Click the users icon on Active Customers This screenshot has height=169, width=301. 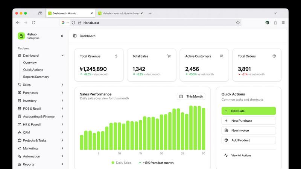pyautogui.click(x=222, y=56)
